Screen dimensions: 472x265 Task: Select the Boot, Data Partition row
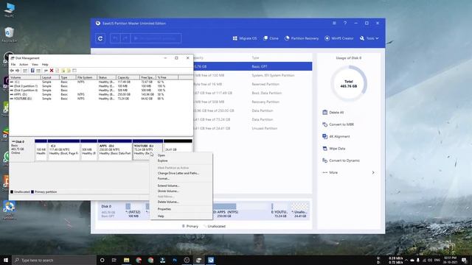(252, 93)
